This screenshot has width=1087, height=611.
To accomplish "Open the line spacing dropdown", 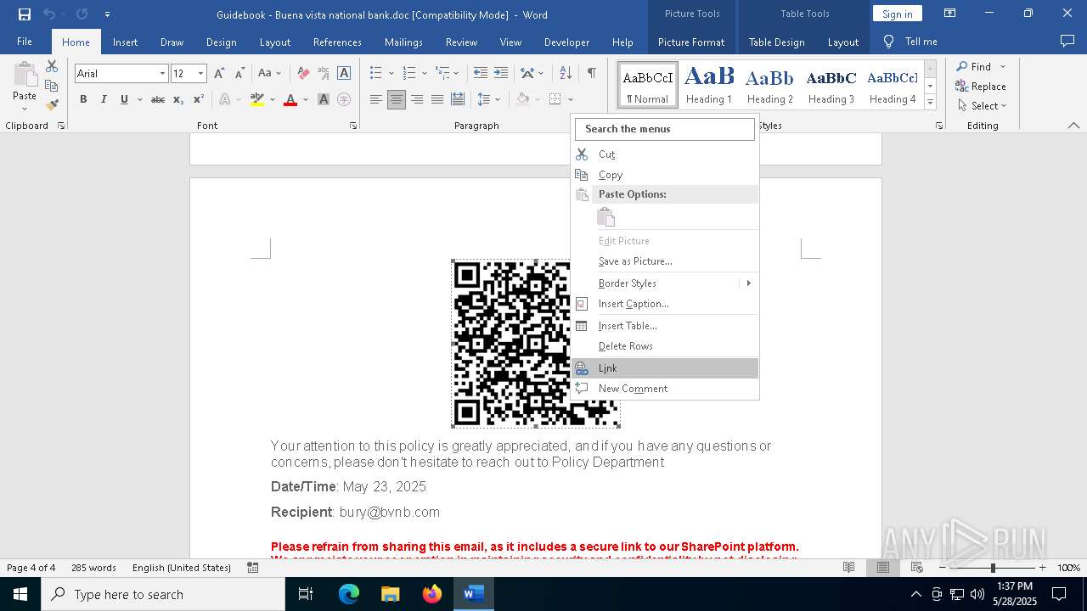I will tap(498, 99).
